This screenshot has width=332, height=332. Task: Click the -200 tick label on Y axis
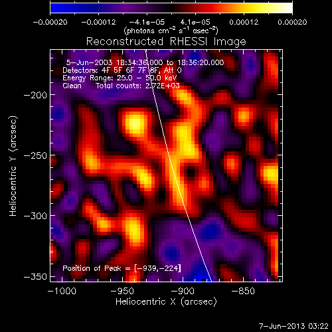35,95
